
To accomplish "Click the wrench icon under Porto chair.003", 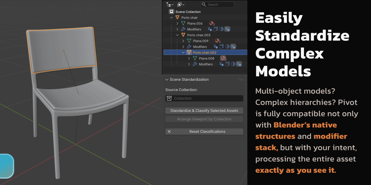I will [189, 47].
